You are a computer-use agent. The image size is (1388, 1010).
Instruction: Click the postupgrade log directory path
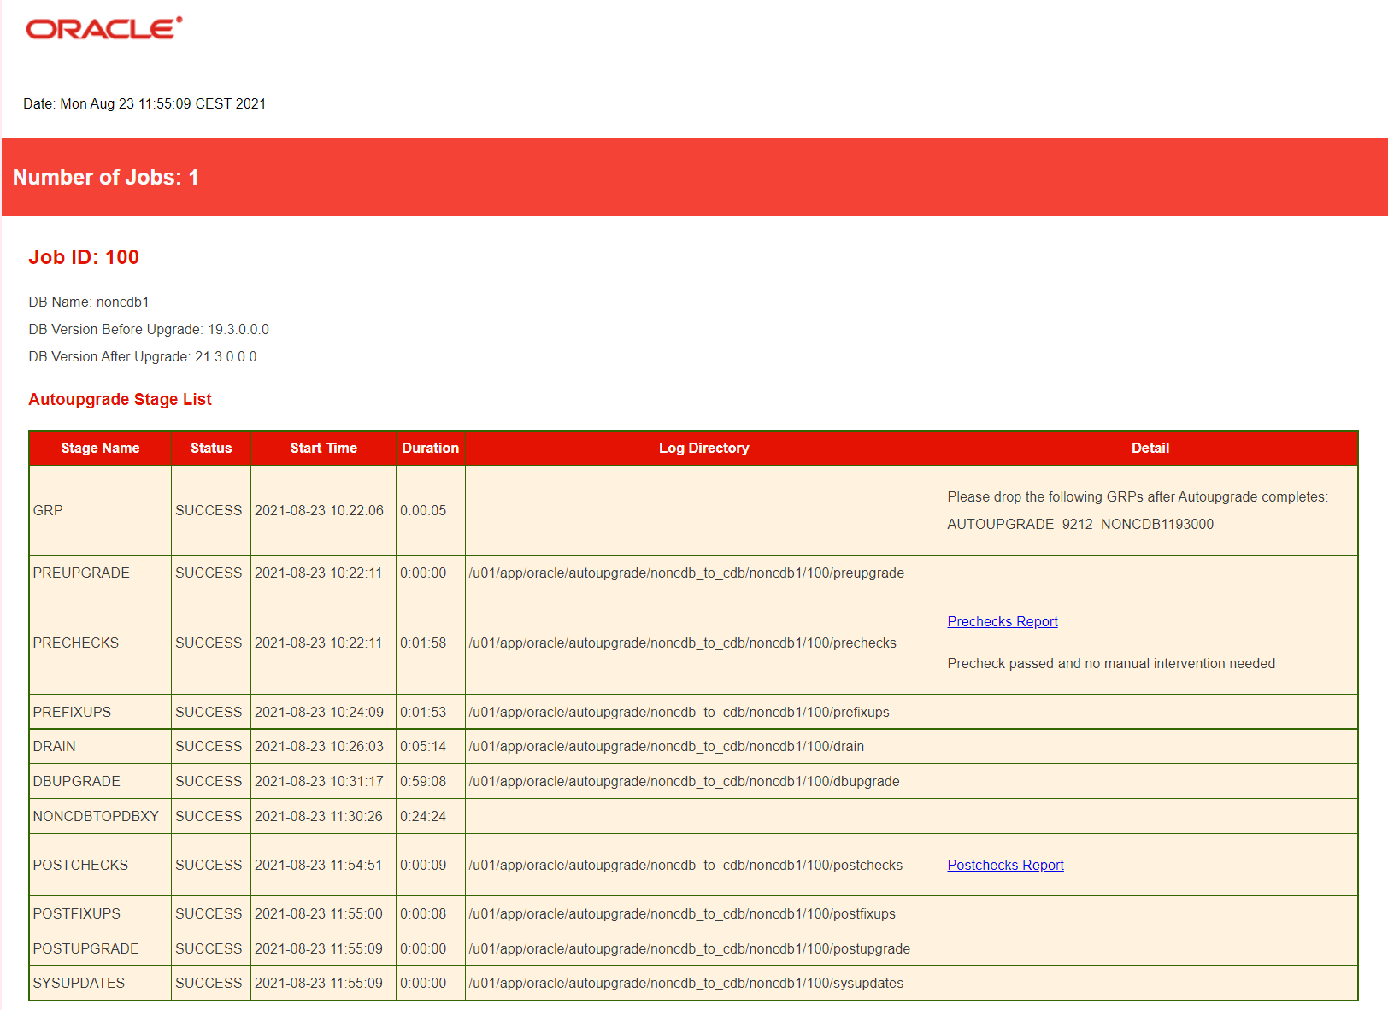689,948
